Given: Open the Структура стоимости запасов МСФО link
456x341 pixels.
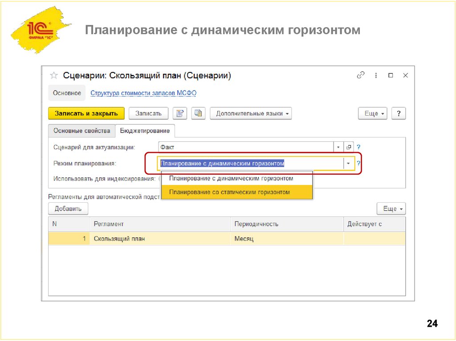Looking at the screenshot, I should (143, 93).
